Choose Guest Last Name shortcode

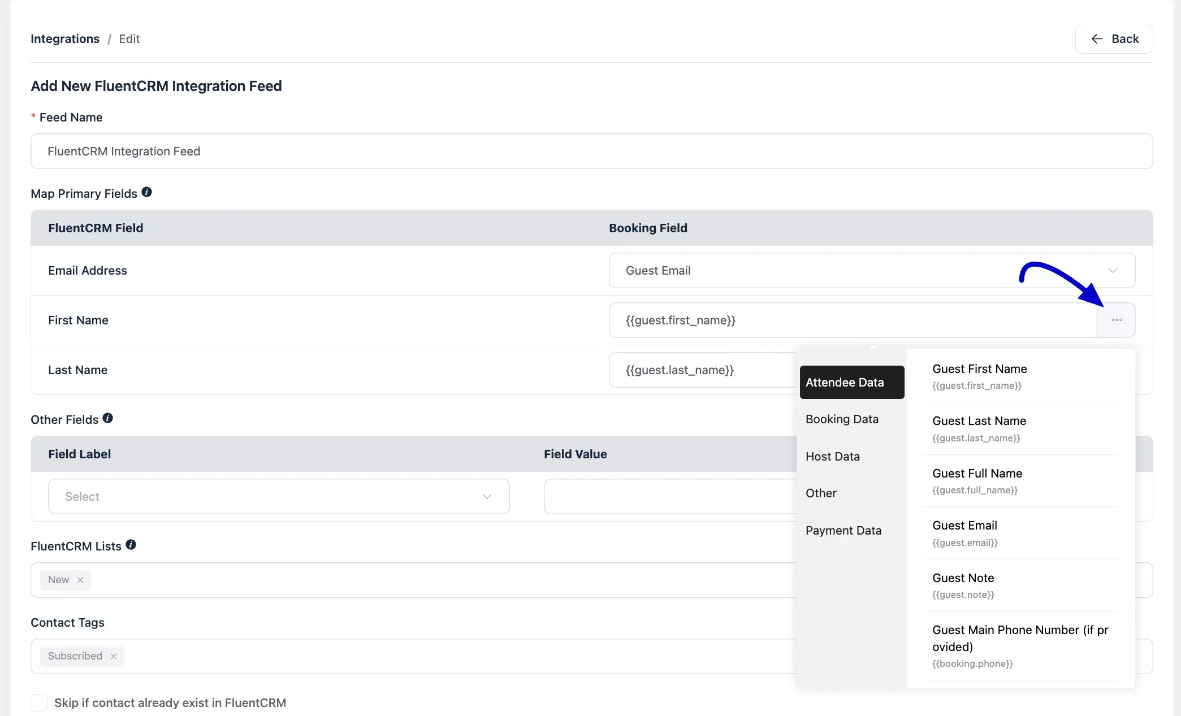click(1021, 428)
